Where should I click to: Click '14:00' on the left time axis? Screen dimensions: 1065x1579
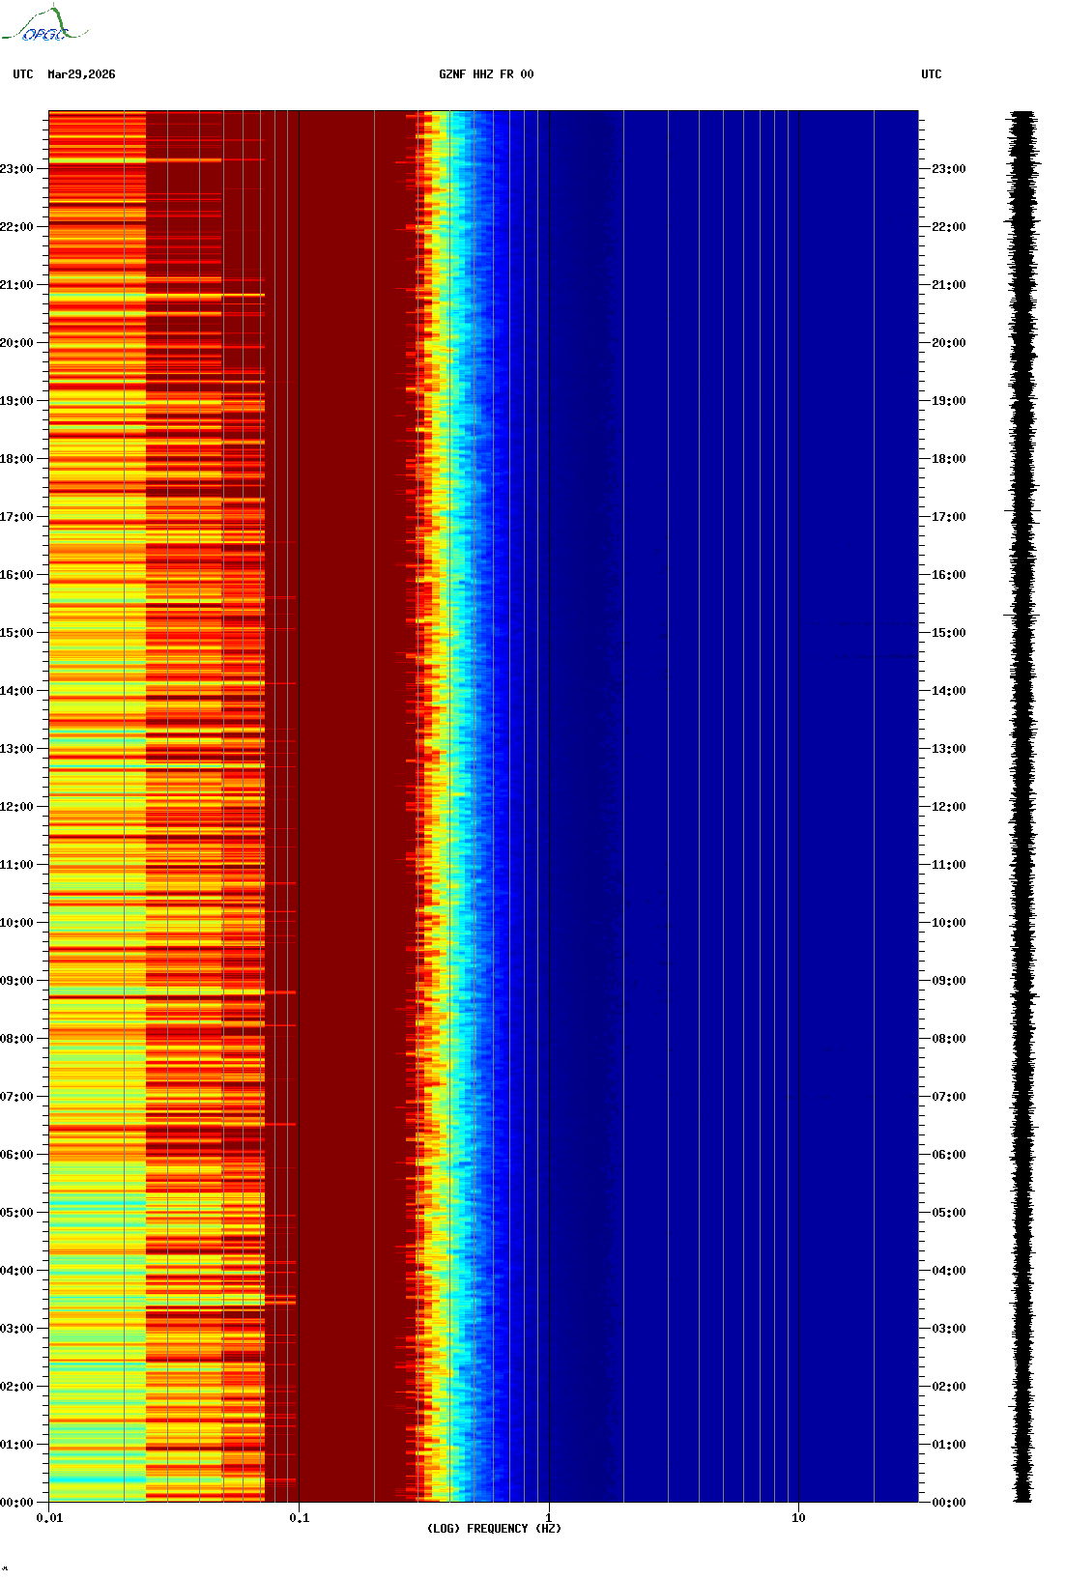pos(16,691)
